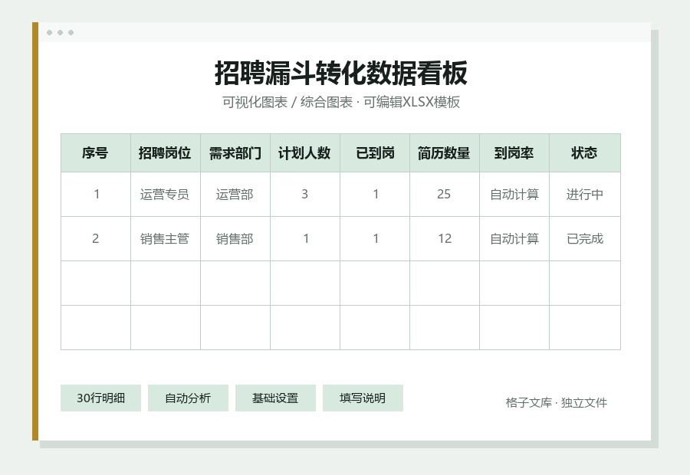Click the 简历数量 column header
Viewport: 690px width, 475px height.
click(x=445, y=153)
